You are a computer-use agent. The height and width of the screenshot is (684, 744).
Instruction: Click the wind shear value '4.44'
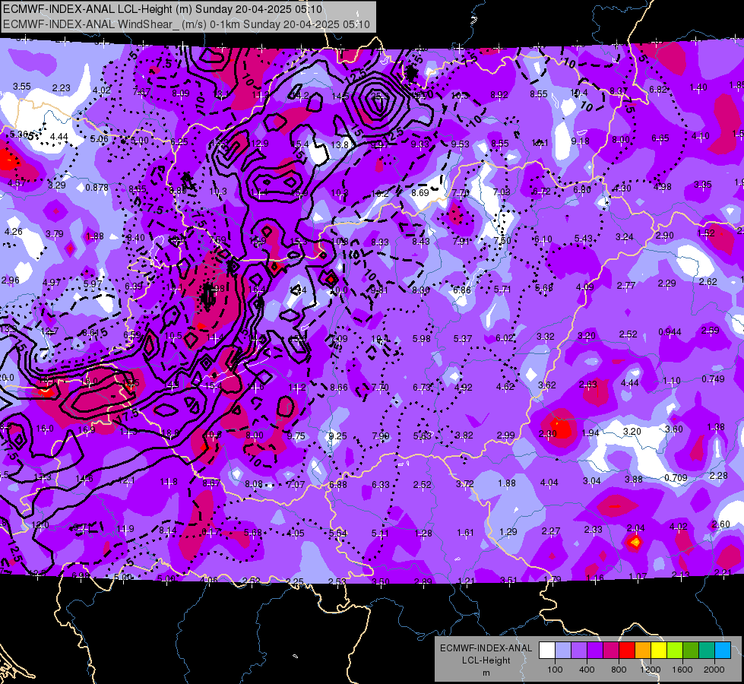click(x=59, y=137)
